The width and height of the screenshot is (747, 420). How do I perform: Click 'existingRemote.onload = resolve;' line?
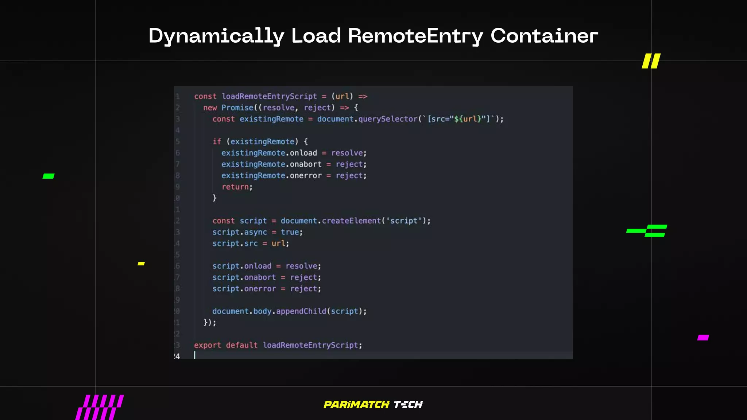[294, 153]
